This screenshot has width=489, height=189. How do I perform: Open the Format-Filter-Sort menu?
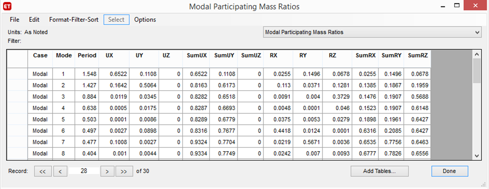pos(74,20)
